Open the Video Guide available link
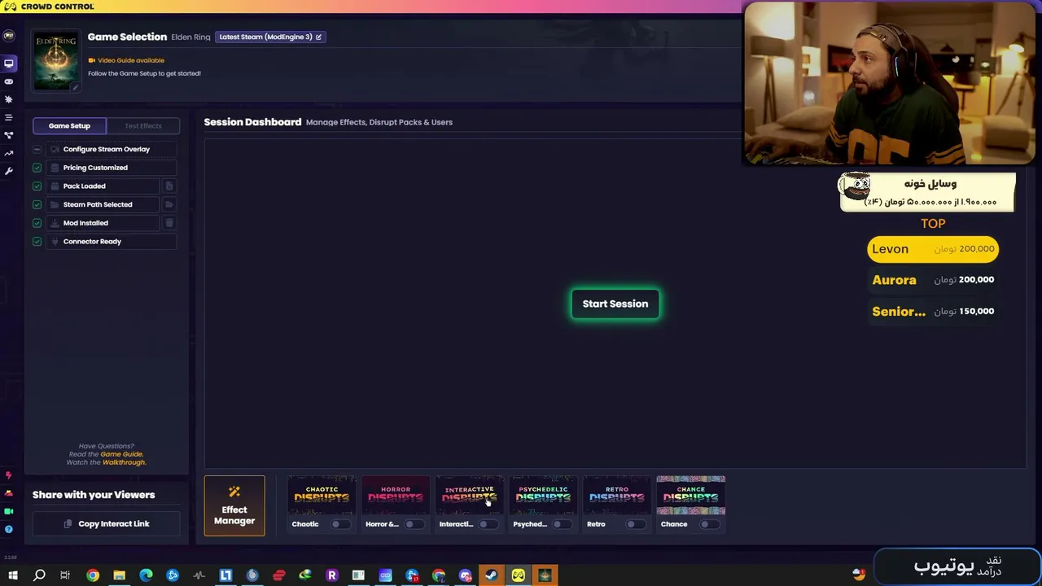Image resolution: width=1042 pixels, height=586 pixels. (x=126, y=60)
